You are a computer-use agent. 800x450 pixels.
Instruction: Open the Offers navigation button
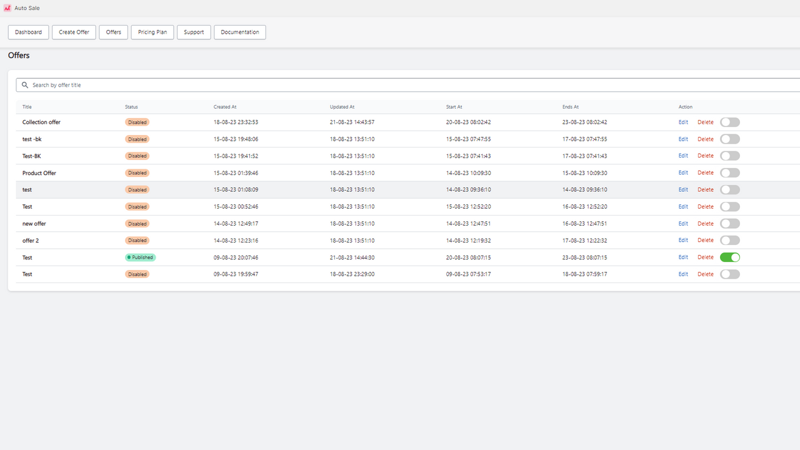tap(114, 32)
